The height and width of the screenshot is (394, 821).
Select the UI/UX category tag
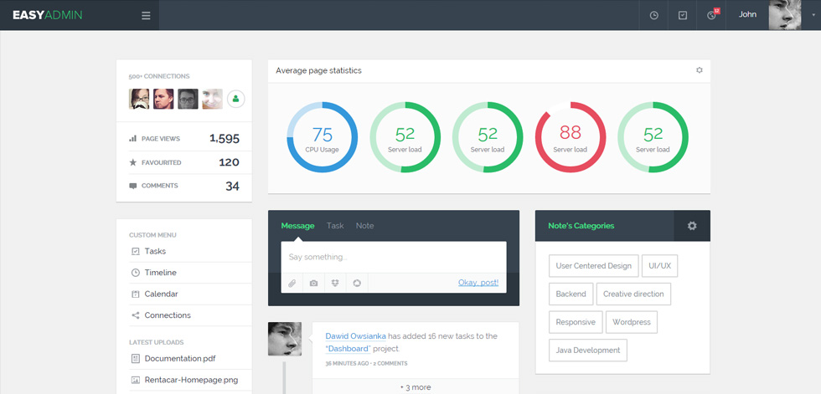[660, 266]
